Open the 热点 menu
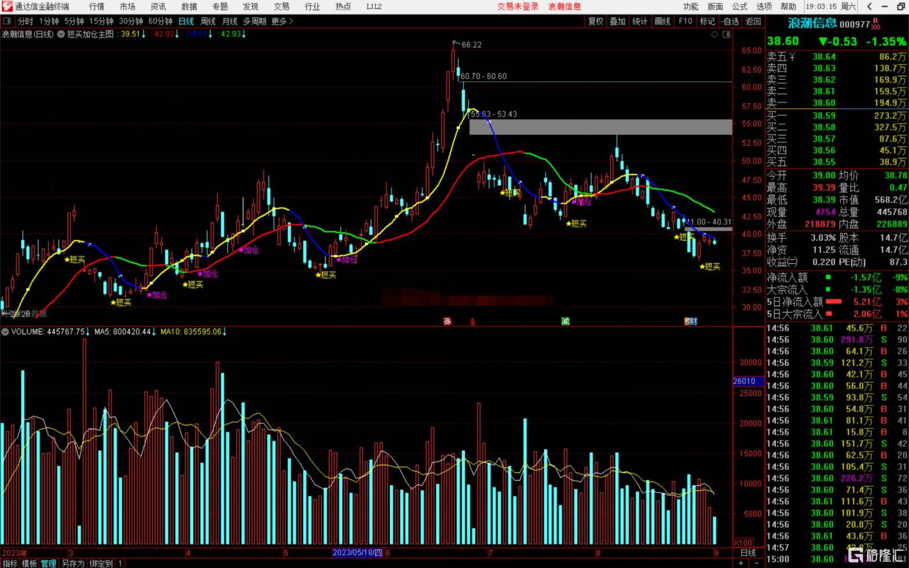 tap(343, 6)
